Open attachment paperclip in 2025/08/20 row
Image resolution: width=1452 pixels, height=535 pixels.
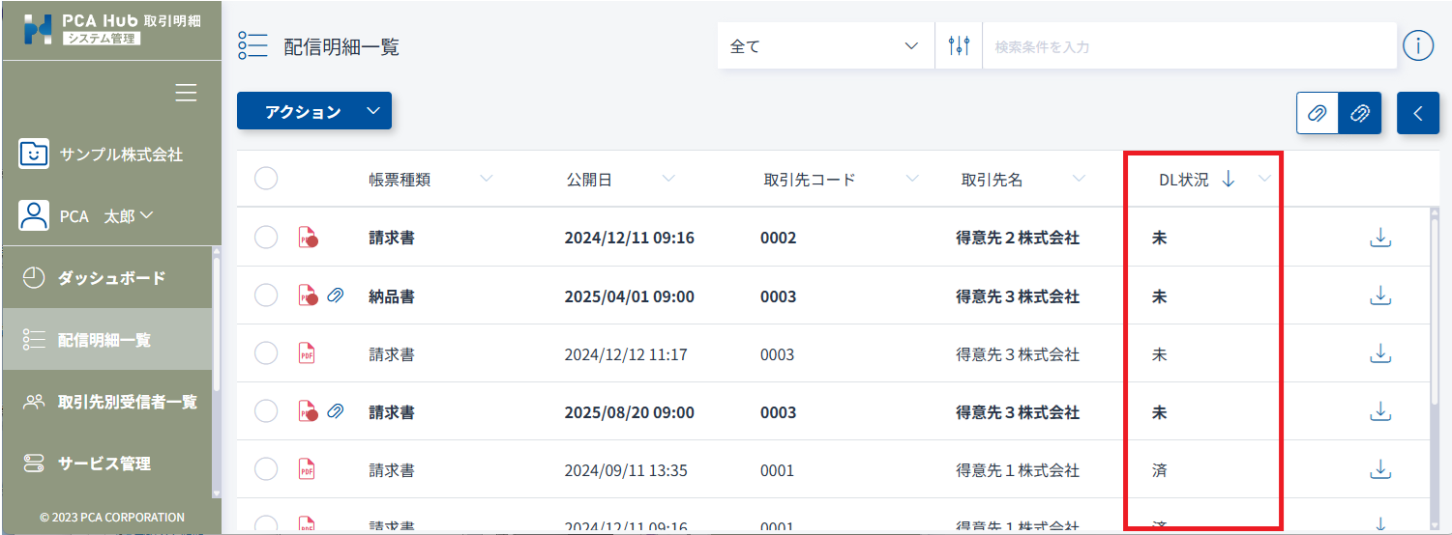pyautogui.click(x=336, y=411)
